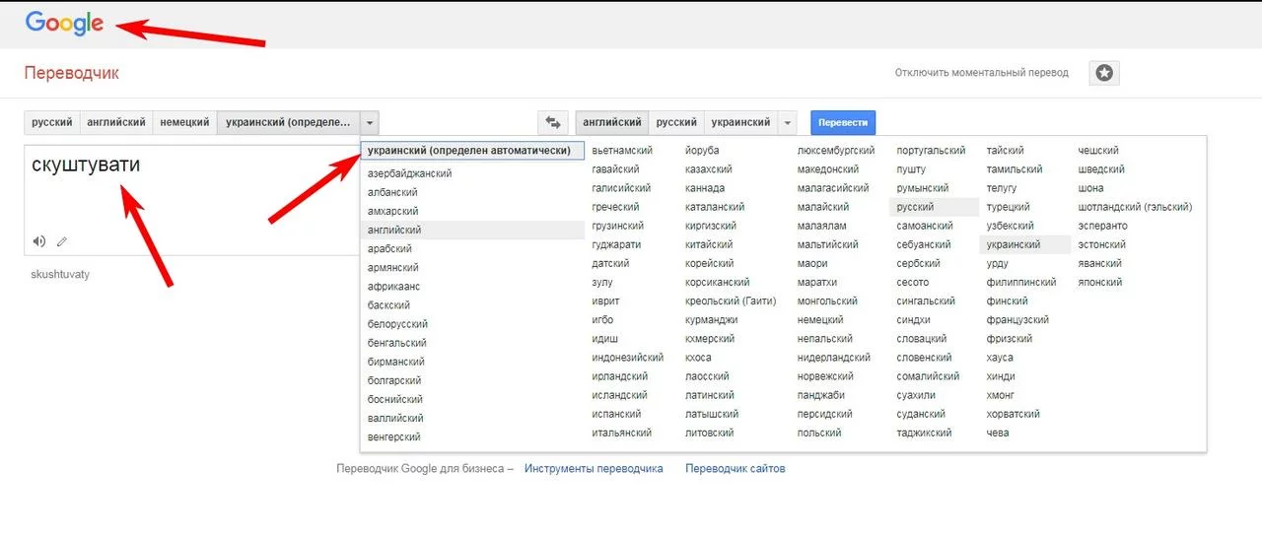Select чешский from language list
This screenshot has height=533, width=1262.
pyautogui.click(x=1099, y=151)
